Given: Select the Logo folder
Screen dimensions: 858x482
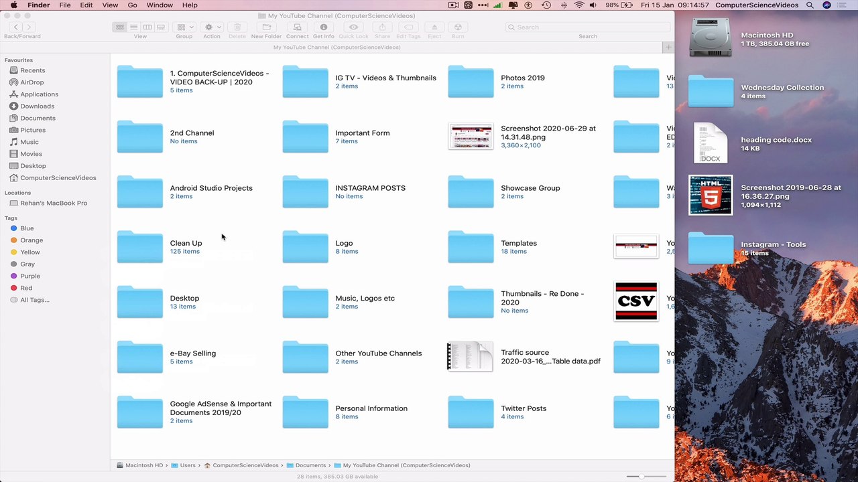Looking at the screenshot, I should click(x=306, y=247).
